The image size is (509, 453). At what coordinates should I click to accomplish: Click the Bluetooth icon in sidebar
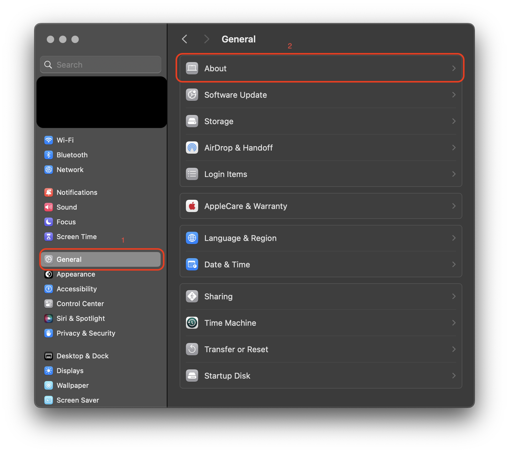pyautogui.click(x=49, y=155)
